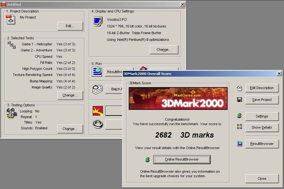
Task: Click the Save Project button
Action: coord(262,100)
